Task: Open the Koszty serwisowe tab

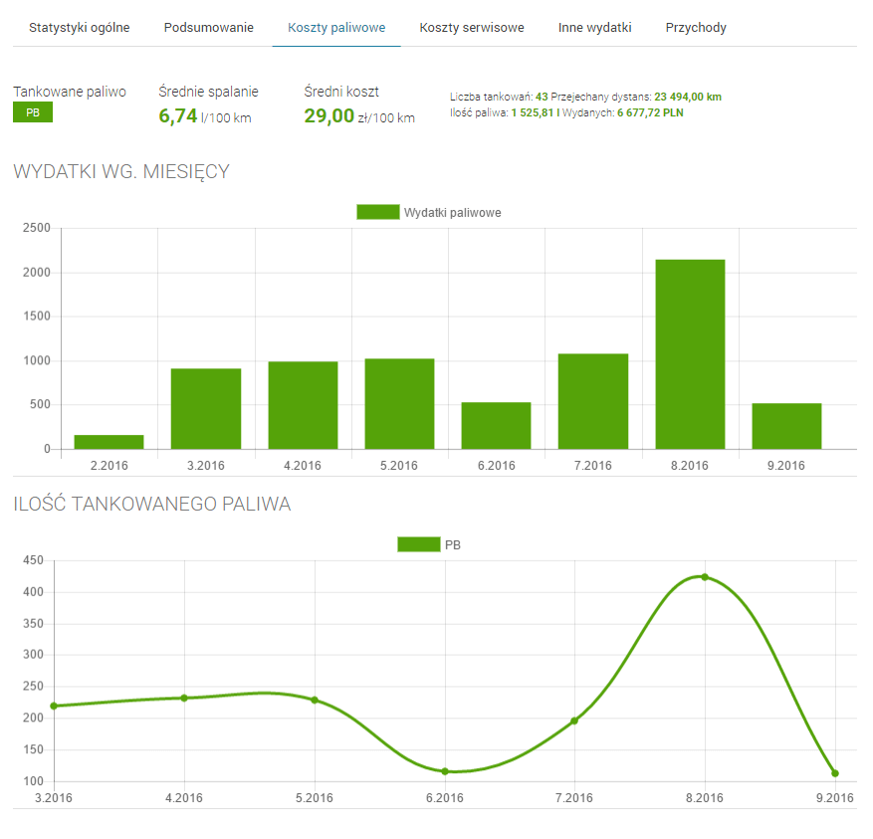Action: [472, 28]
